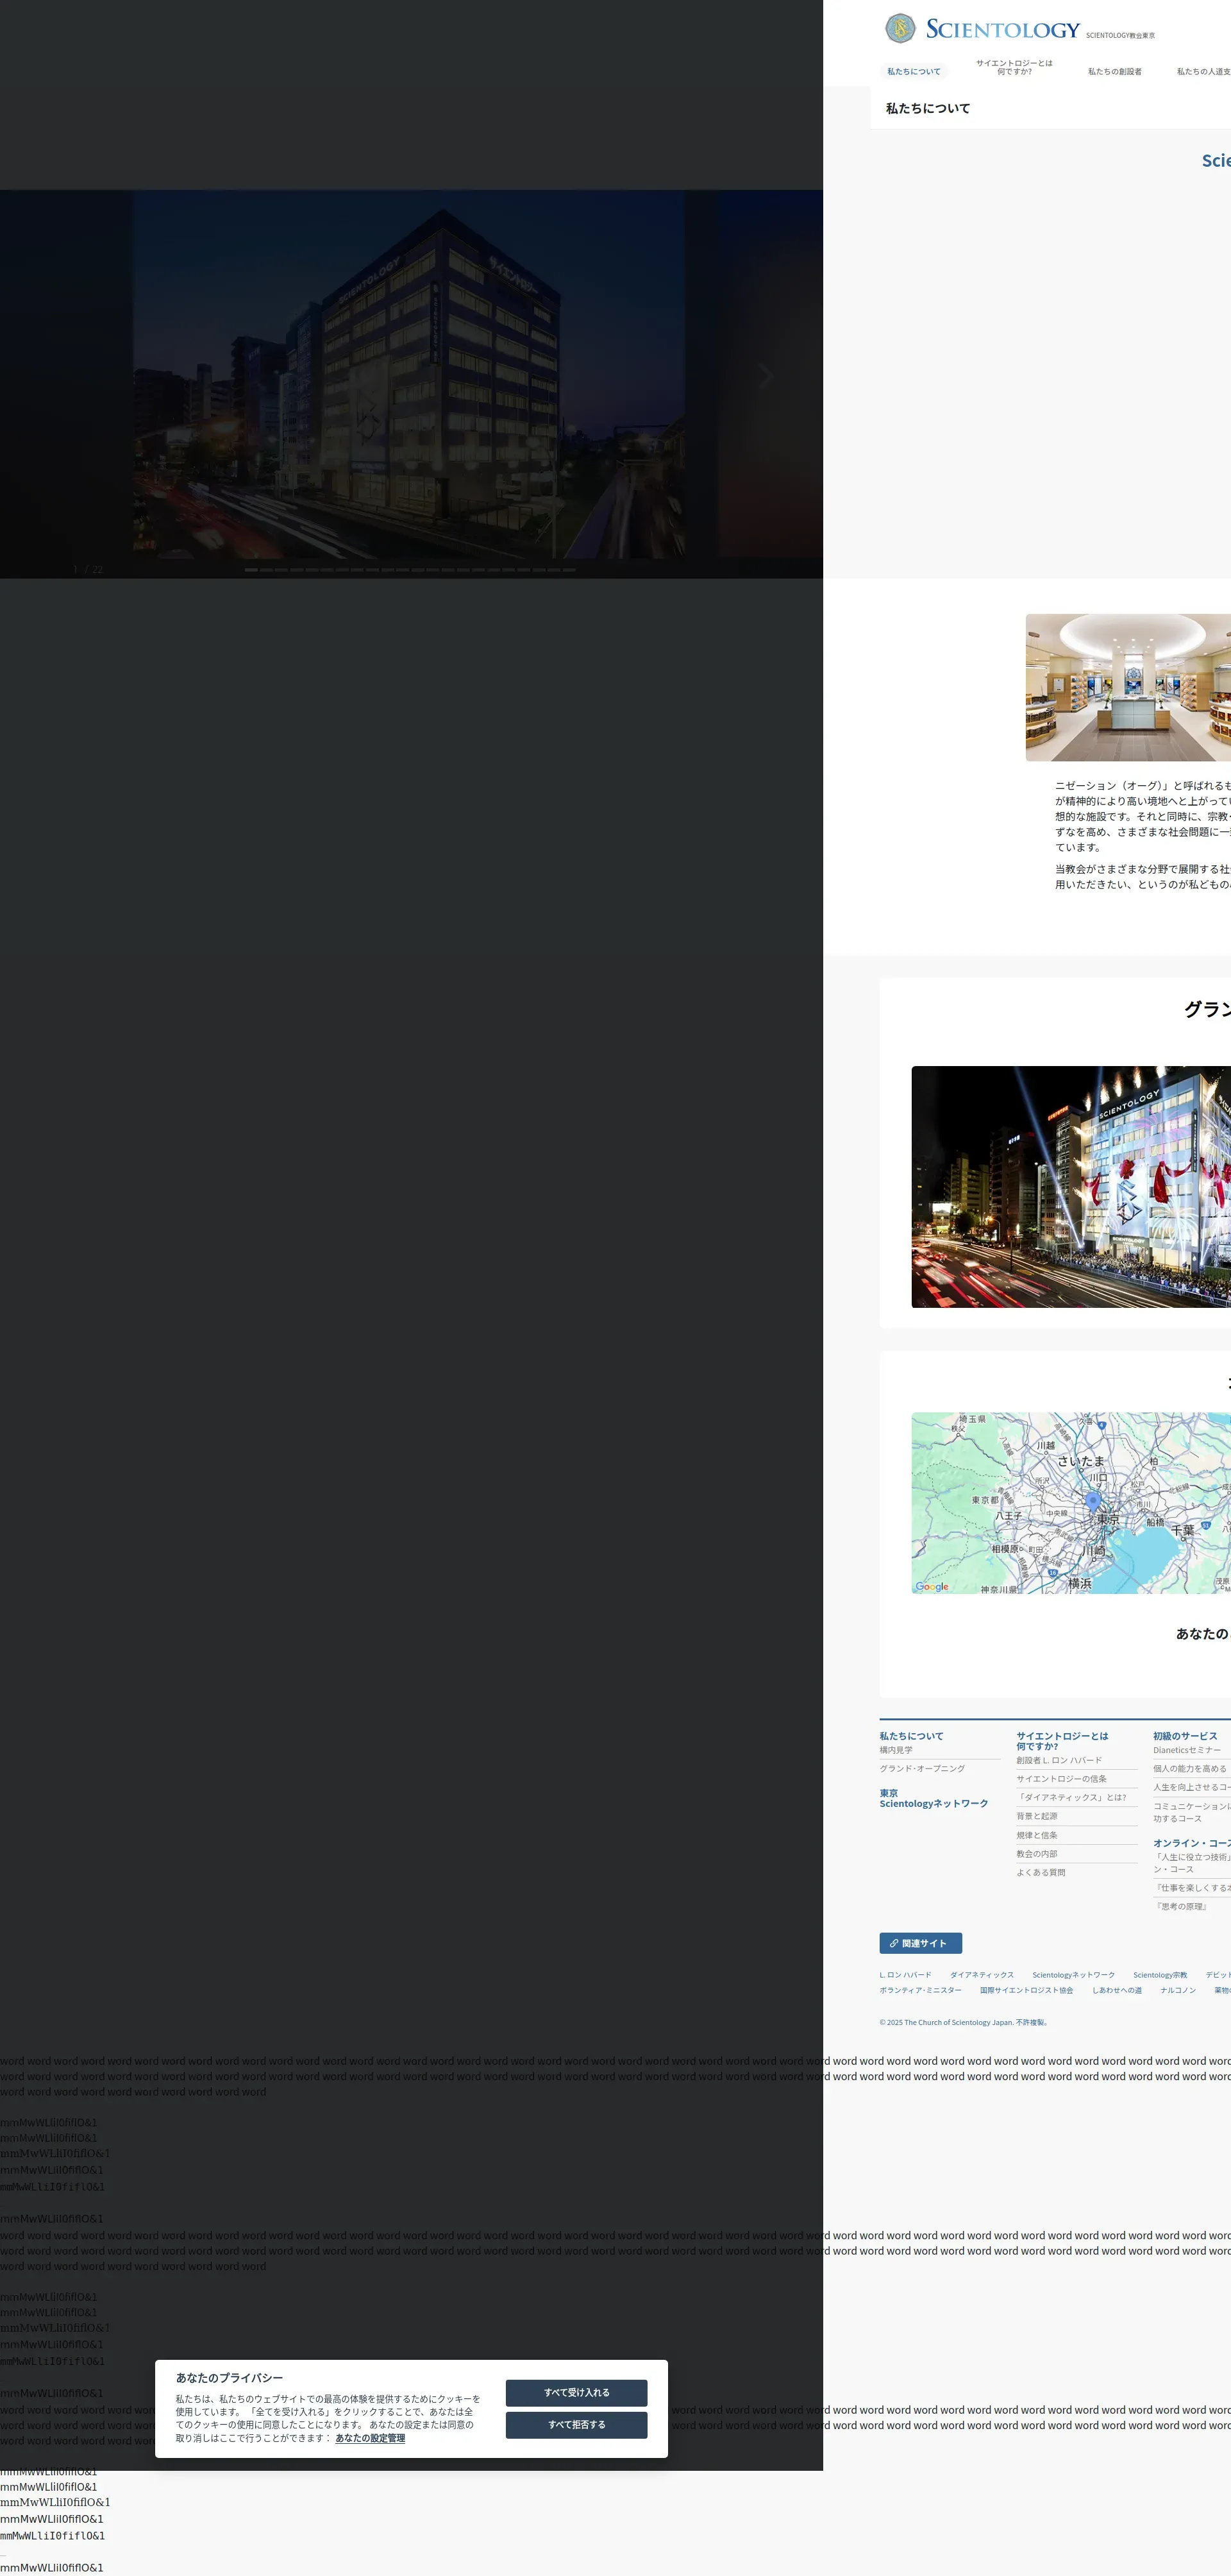Click first slideshow progress indicator dash
This screenshot has height=2576, width=1231.
252,569
